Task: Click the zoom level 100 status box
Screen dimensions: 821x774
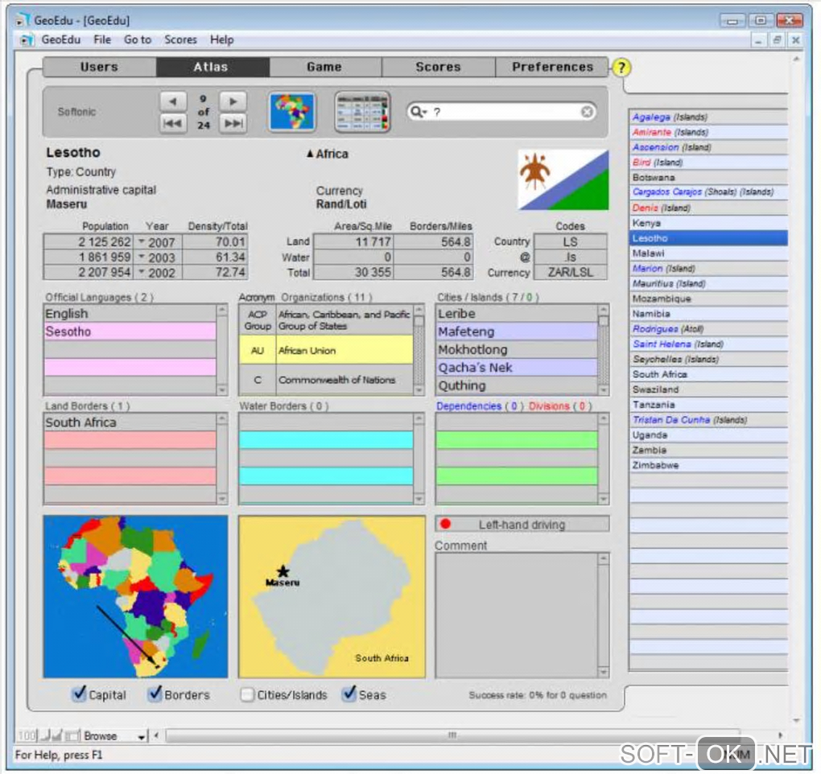Action: click(x=27, y=736)
